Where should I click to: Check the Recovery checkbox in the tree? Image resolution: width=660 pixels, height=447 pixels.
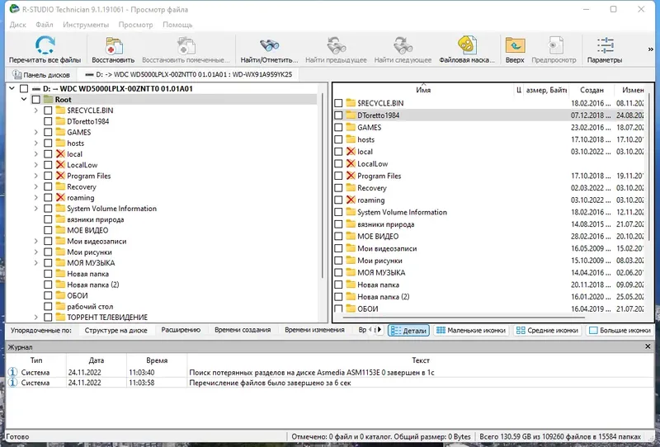point(48,187)
